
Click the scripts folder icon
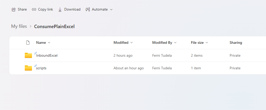[28, 68]
